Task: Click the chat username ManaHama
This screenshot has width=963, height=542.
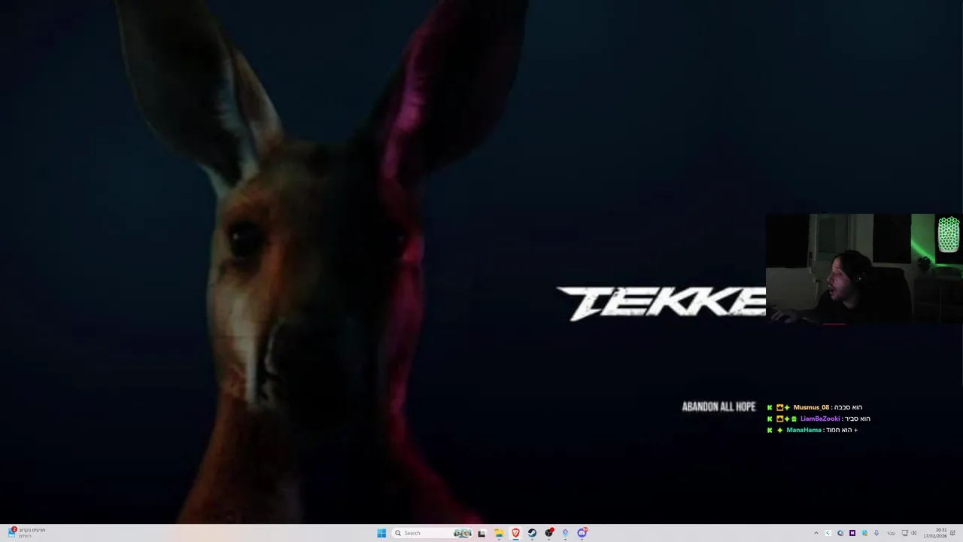Action: (804, 430)
